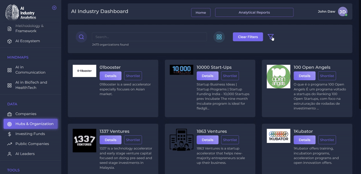Toggle the sidebar pin circle icon
This screenshot has height=174, width=361.
54,8
